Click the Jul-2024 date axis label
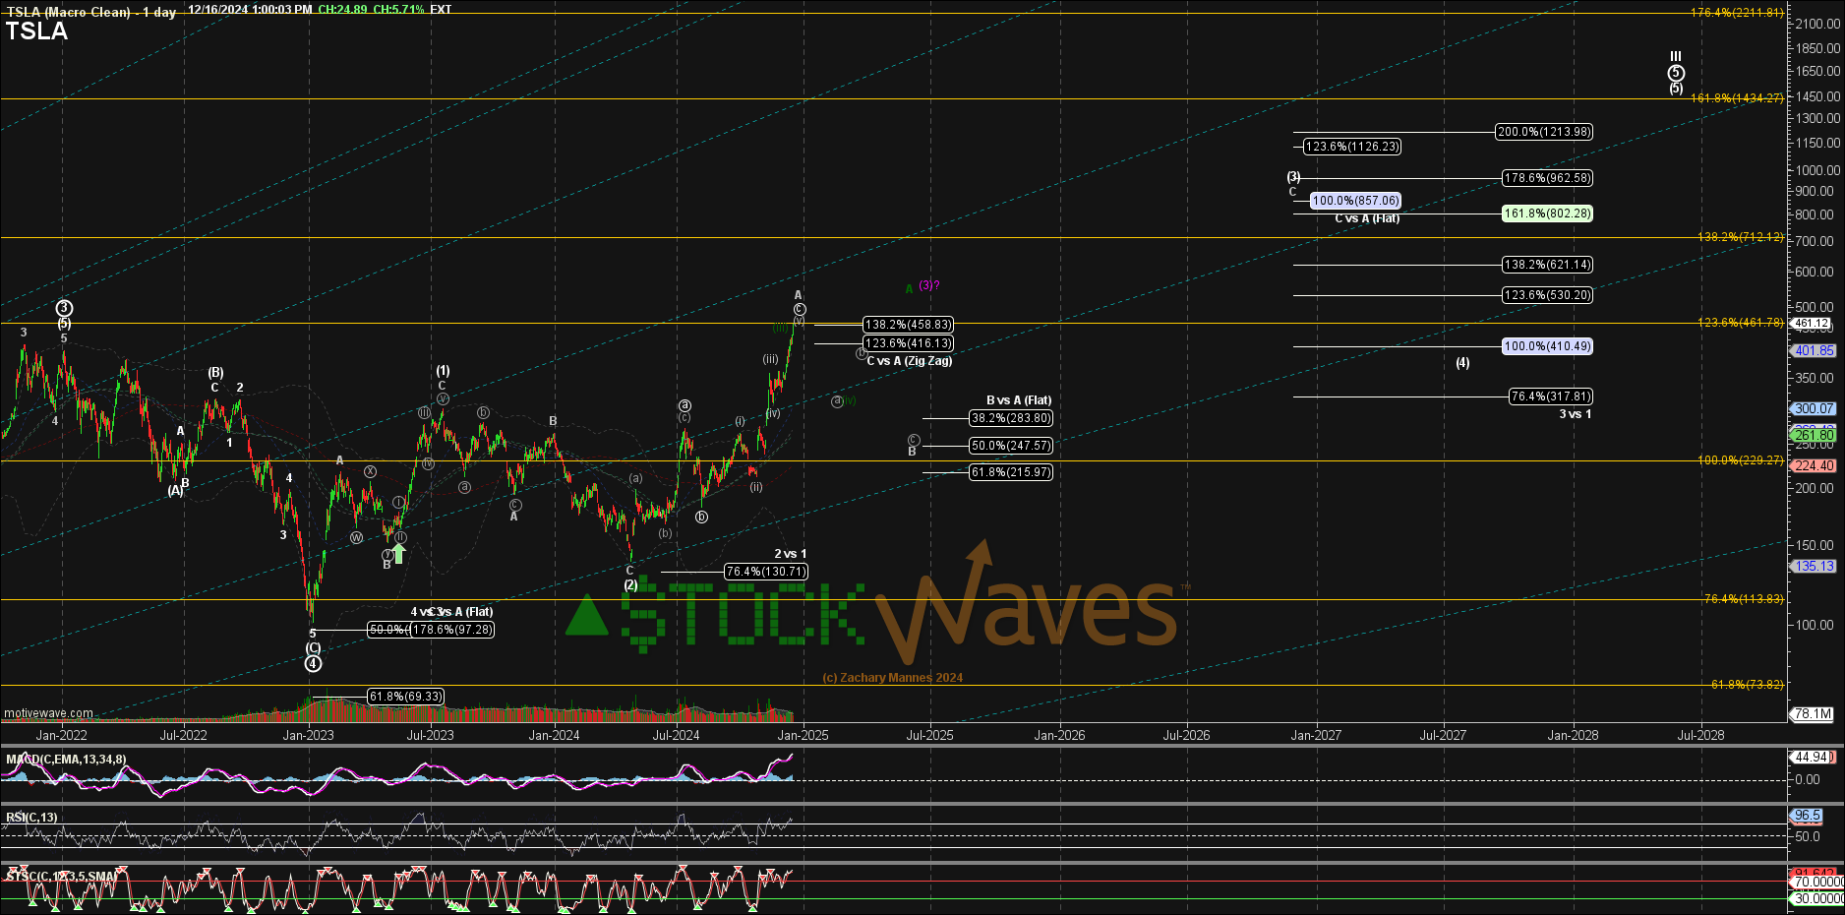Screen dimensions: 1845x915 tap(677, 735)
